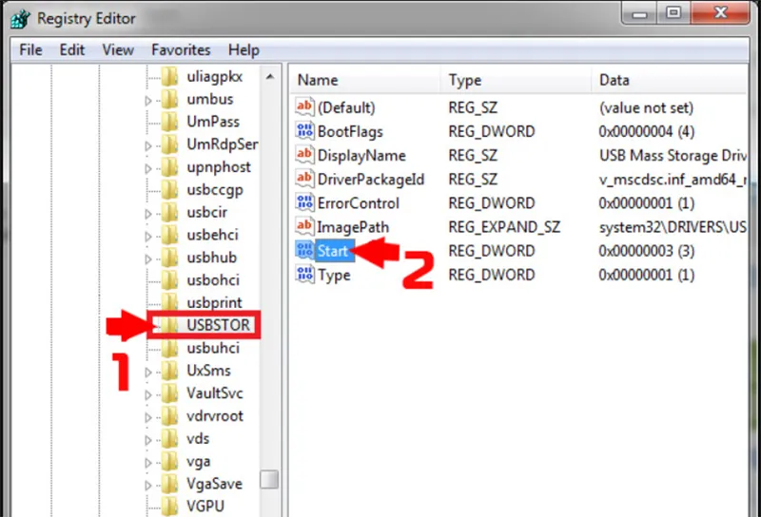The height and width of the screenshot is (517, 761).
Task: Click the ImagePath string value icon
Action: pos(304,227)
